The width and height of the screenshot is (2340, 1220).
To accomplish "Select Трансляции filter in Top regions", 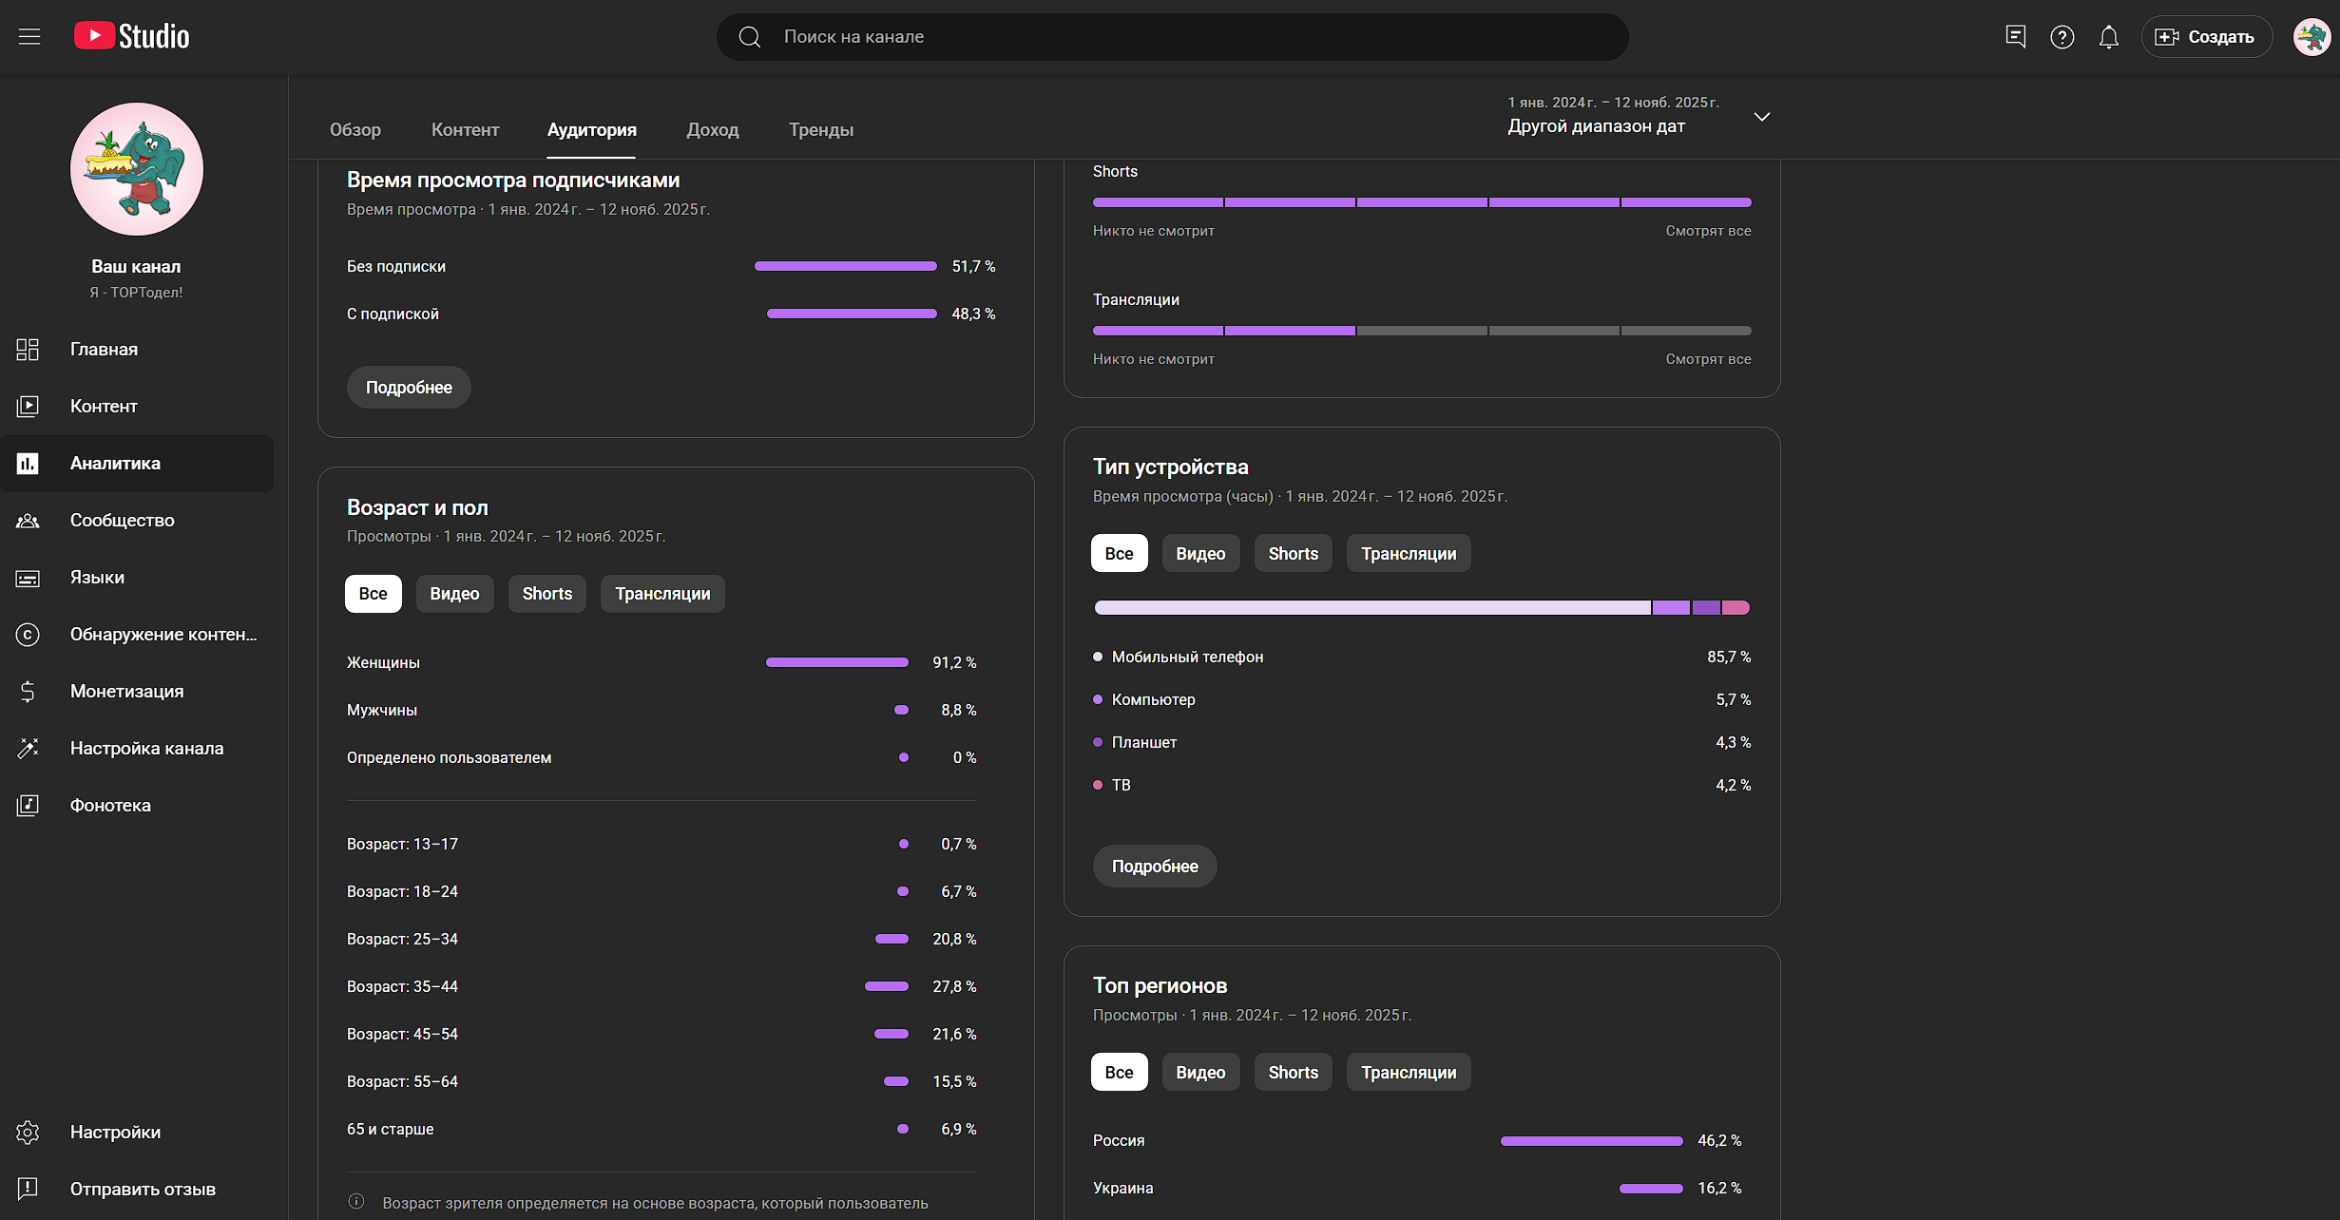I will (1408, 1073).
